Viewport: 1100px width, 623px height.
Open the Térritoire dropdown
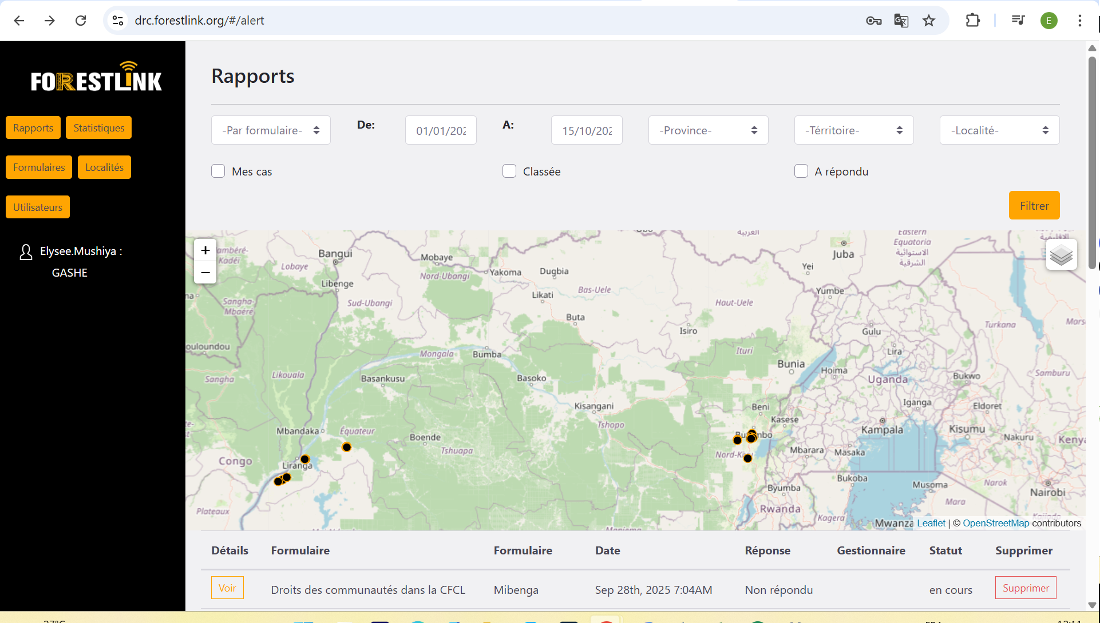[853, 130]
